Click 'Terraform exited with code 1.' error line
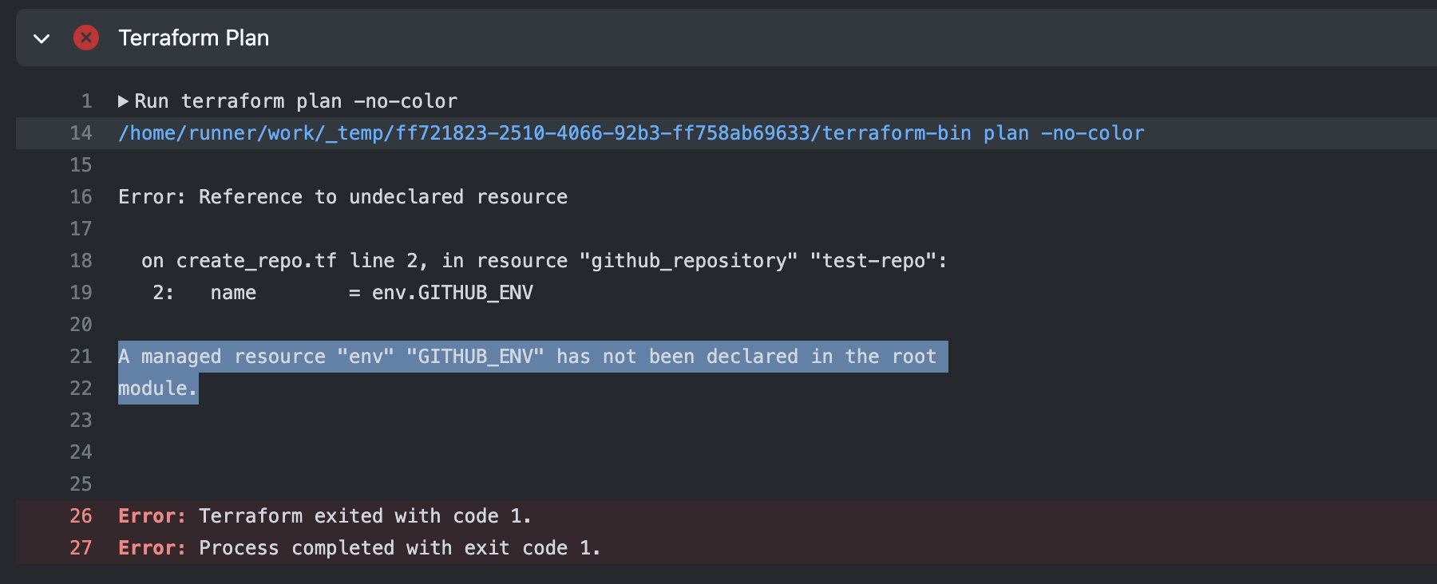 (x=325, y=516)
